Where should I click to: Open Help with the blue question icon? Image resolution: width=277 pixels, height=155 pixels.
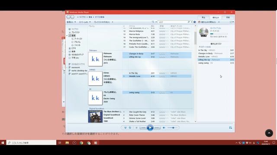point(195,22)
